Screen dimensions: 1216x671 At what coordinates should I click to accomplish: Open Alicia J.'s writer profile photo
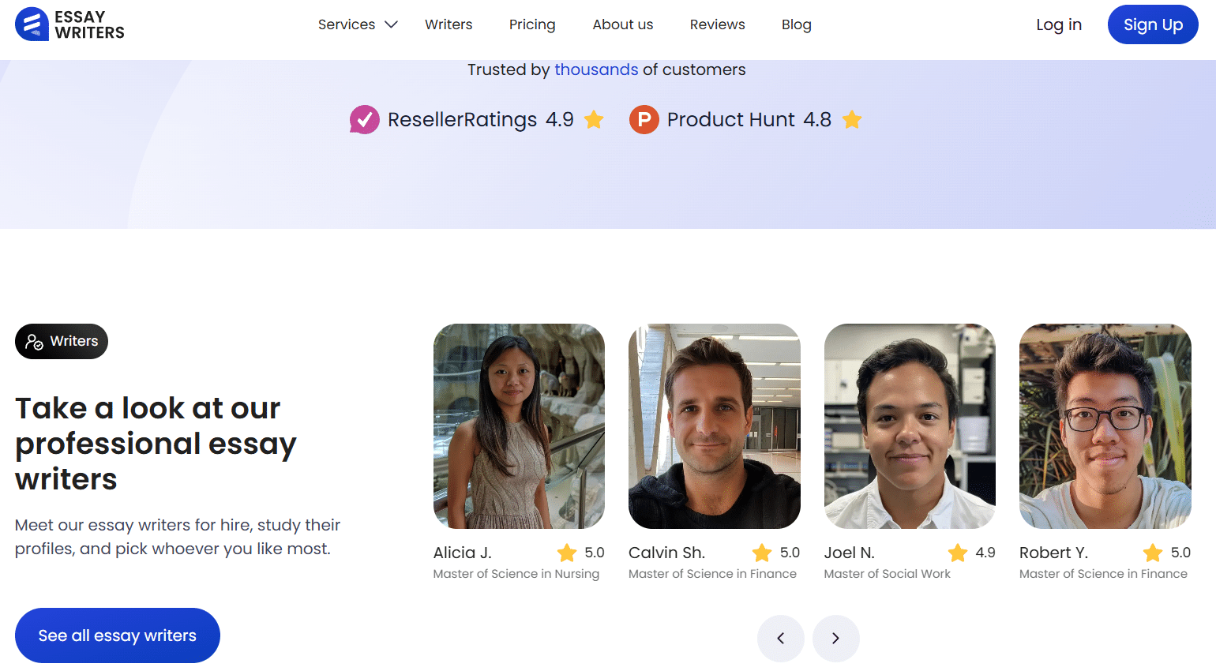(x=519, y=426)
